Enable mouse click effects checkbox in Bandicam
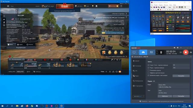Viewport: 193px width, 108px height. [x=148, y=73]
